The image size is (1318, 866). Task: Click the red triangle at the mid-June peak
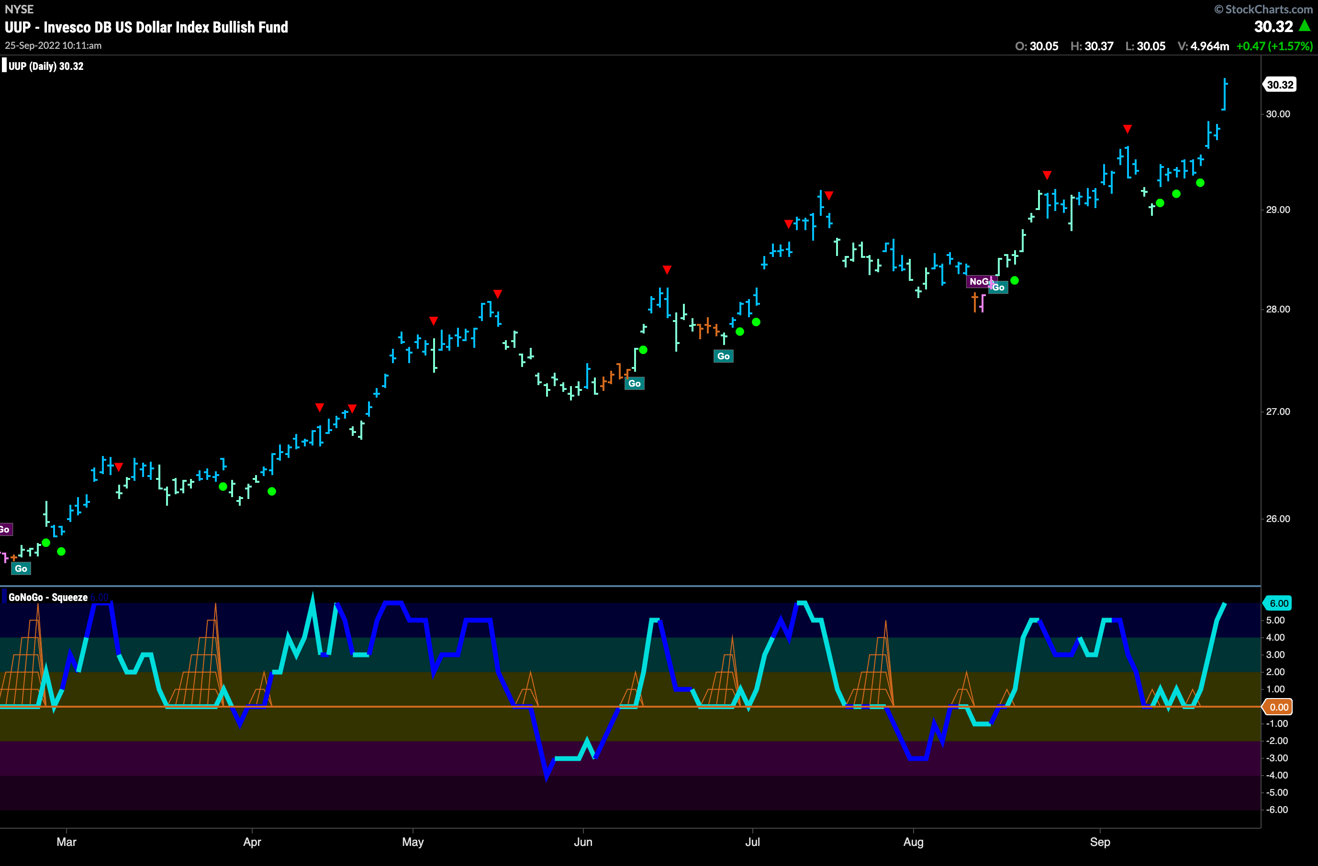point(667,270)
